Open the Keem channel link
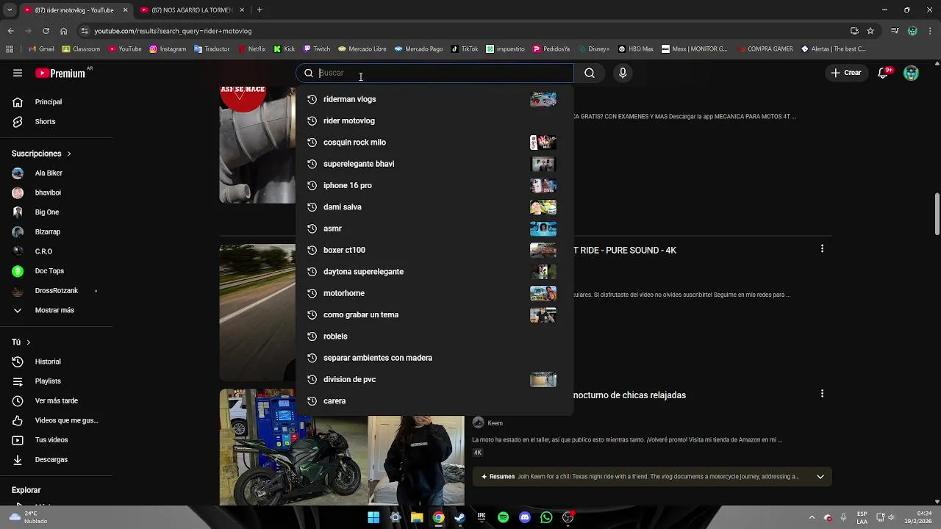Screen dimensions: 941x529 495,423
